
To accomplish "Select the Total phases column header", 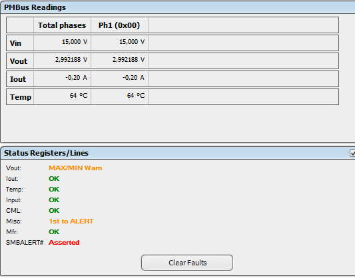I will 62,25.
